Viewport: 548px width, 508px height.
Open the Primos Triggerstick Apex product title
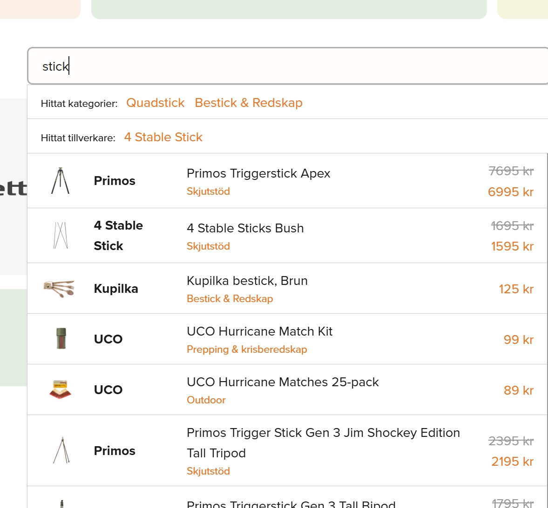click(258, 173)
